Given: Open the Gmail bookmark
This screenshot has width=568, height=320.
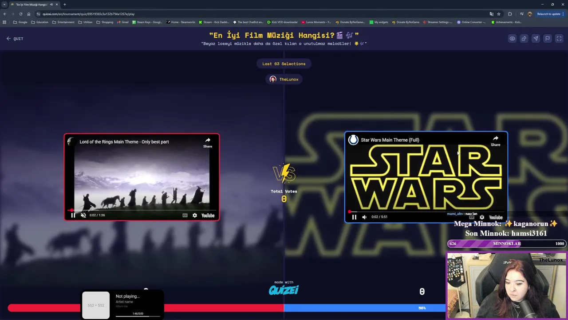Looking at the screenshot, I should (x=122, y=22).
